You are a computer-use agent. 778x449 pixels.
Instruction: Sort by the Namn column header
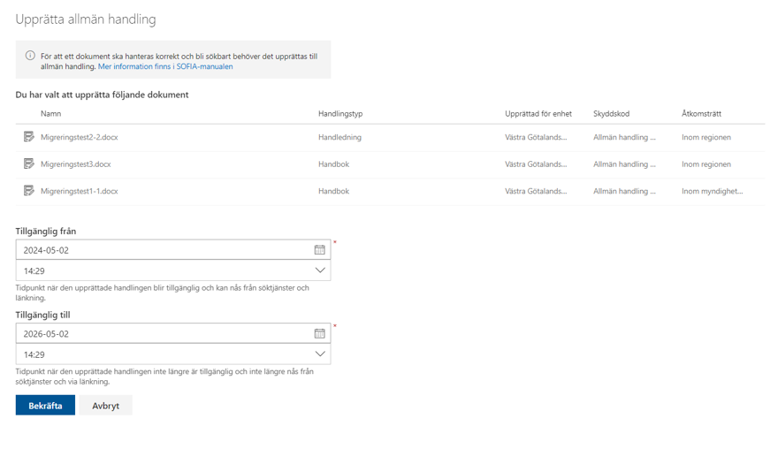(x=50, y=114)
